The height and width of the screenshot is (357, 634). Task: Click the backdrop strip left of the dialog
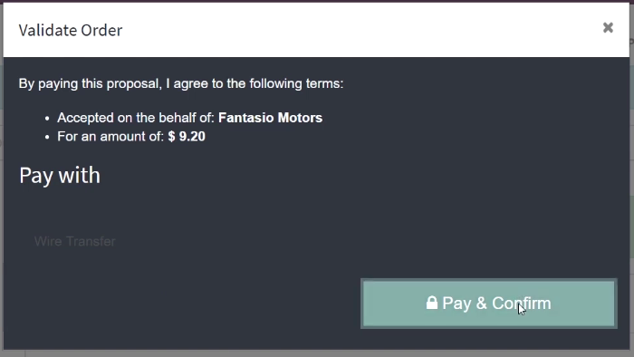[x=1, y=178]
